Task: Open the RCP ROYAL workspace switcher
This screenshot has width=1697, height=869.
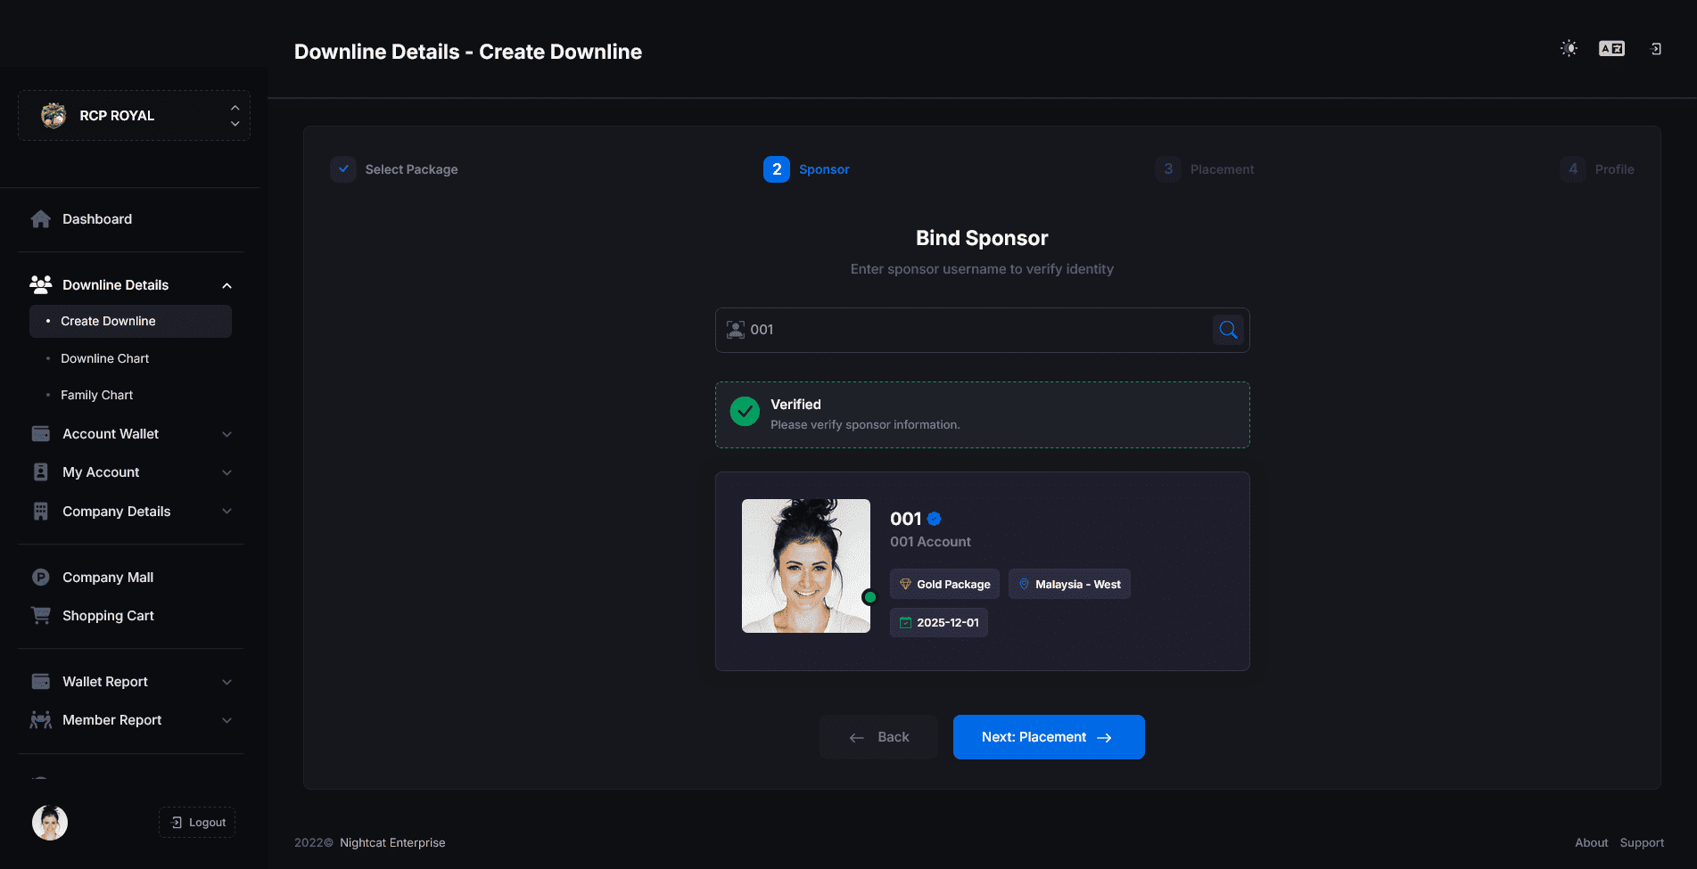Action: pyautogui.click(x=134, y=115)
